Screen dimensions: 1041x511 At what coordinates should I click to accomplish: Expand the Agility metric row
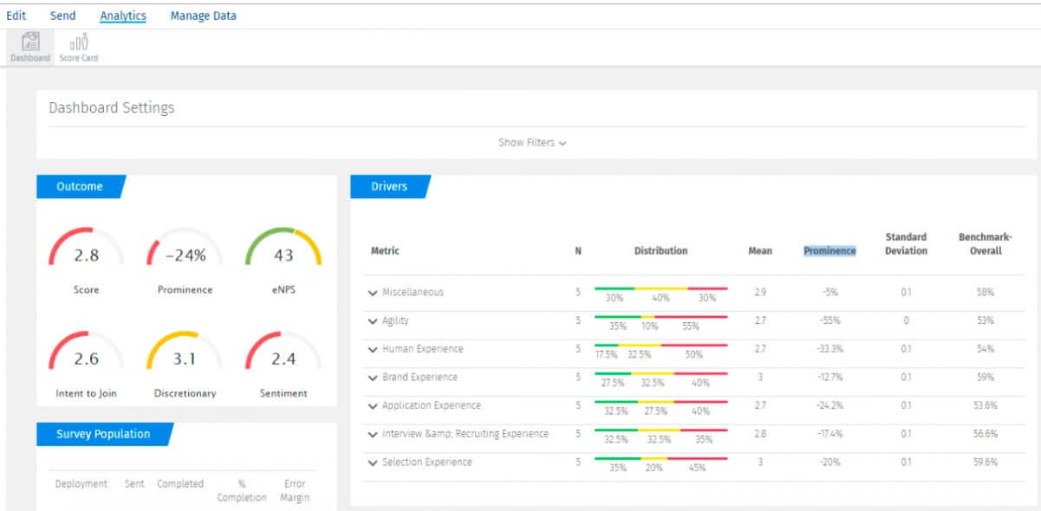point(373,321)
